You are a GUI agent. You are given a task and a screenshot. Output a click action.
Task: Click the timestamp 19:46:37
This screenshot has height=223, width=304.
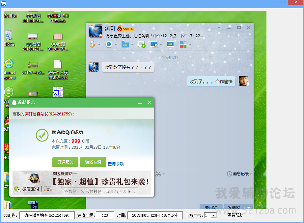point(170,57)
